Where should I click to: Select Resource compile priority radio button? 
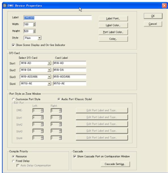[13, 156]
